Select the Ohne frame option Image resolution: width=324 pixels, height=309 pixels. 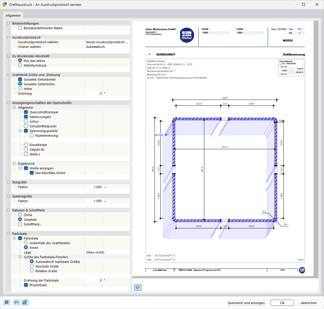pyautogui.click(x=20, y=215)
